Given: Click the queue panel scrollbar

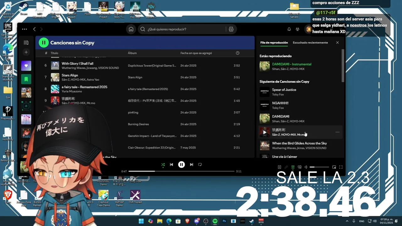Looking at the screenshot, I should coord(343,65).
